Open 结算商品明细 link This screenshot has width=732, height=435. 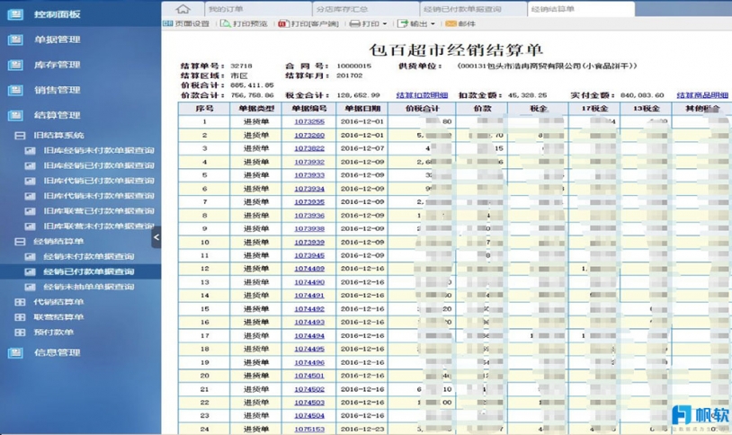(702, 95)
